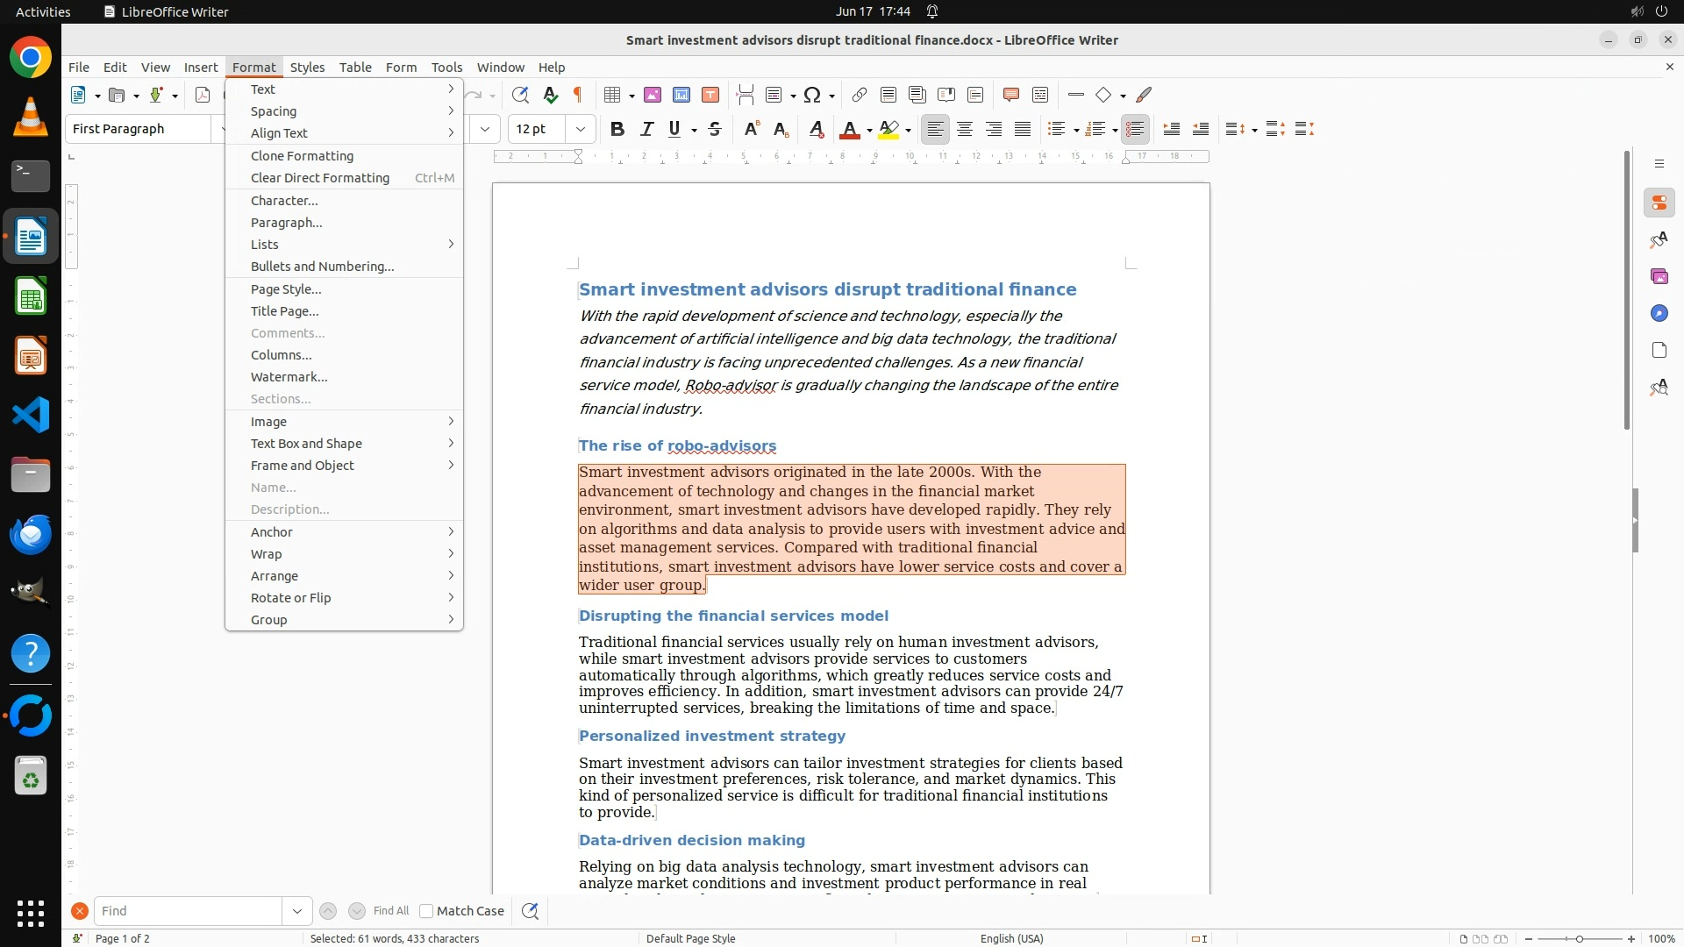Click the zoom slider in status bar
The image size is (1684, 947).
(x=1579, y=938)
